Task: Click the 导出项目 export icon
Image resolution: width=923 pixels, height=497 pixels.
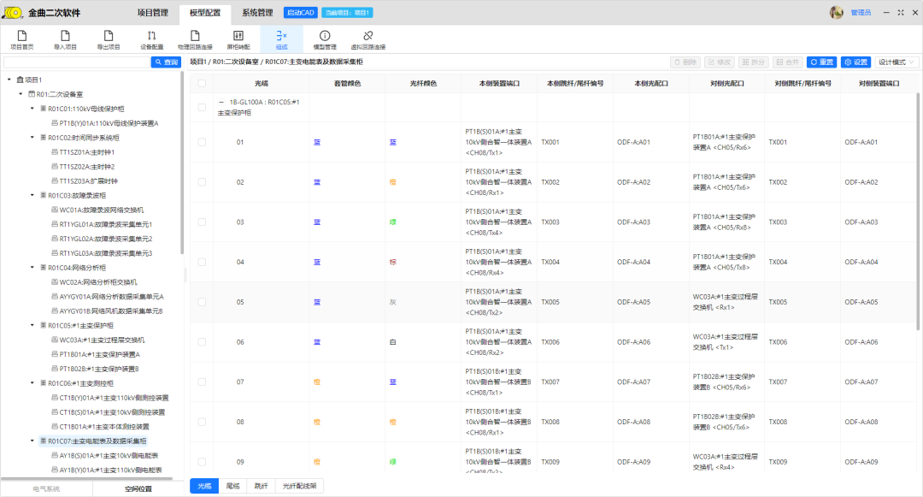Action: pyautogui.click(x=109, y=39)
